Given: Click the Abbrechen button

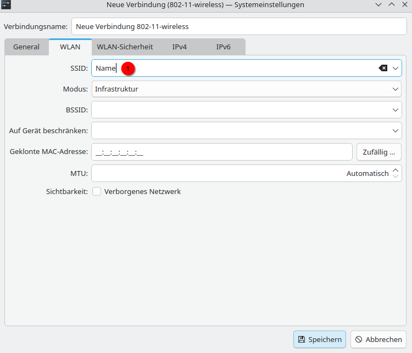Looking at the screenshot, I should click(x=378, y=339).
